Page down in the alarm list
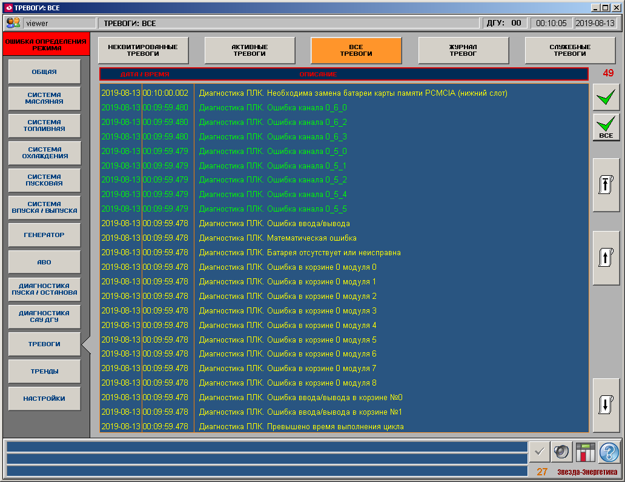625x482 pixels. [606, 405]
